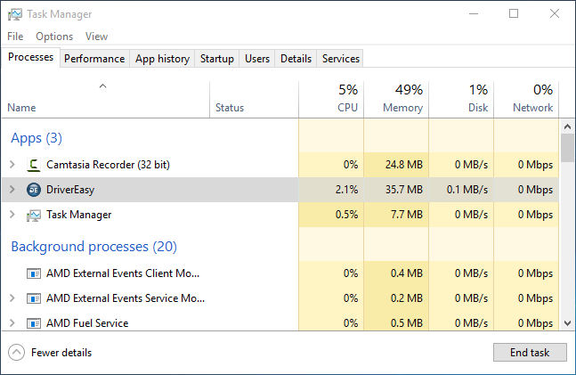Expand the DriverEasy process group

pos(12,190)
